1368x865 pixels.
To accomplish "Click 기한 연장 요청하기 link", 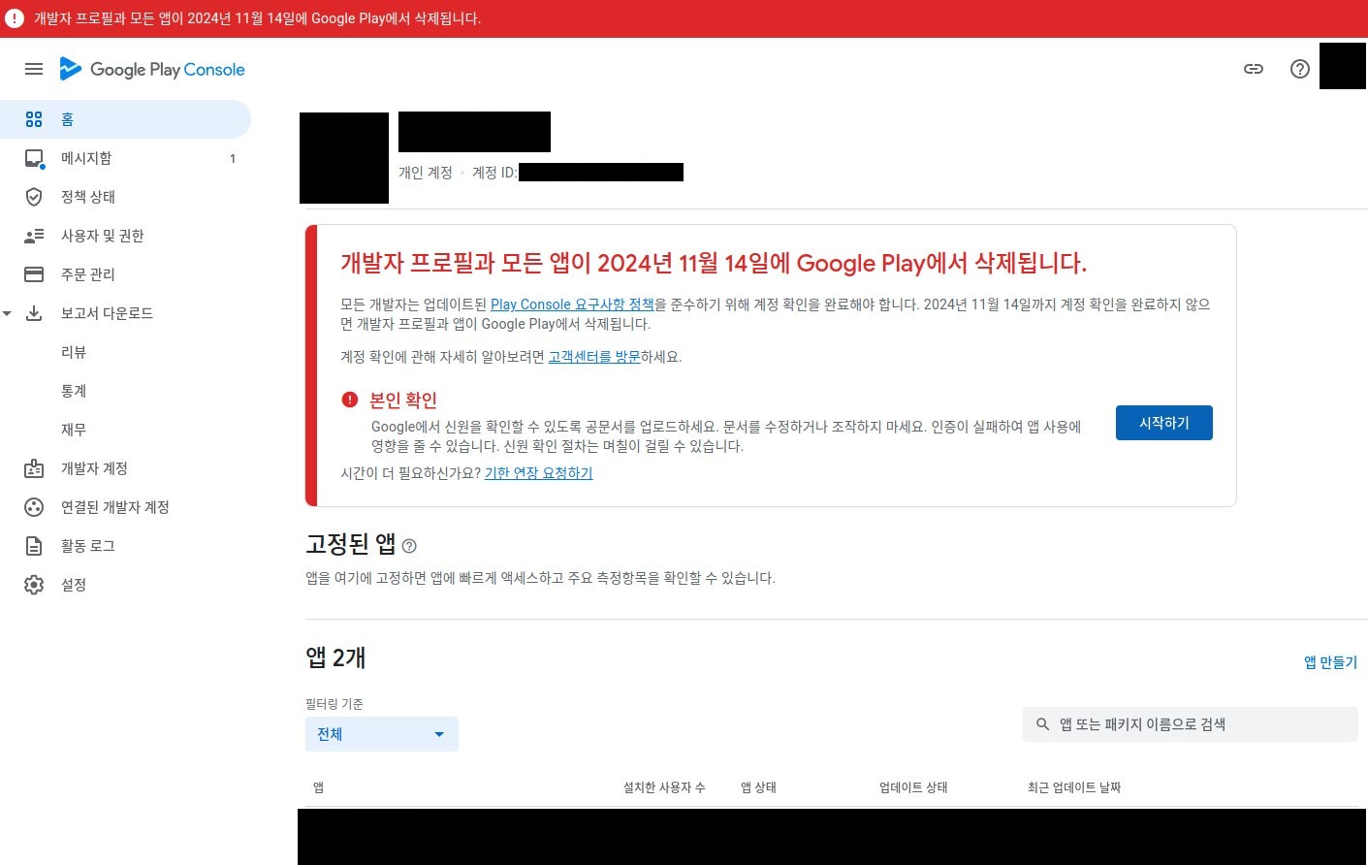I will tap(538, 473).
